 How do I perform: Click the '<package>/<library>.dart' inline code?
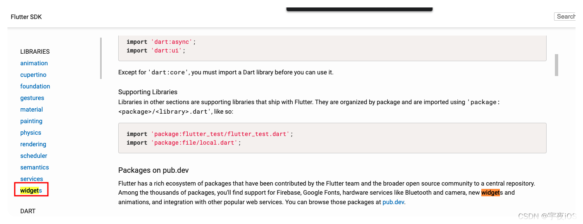point(165,111)
